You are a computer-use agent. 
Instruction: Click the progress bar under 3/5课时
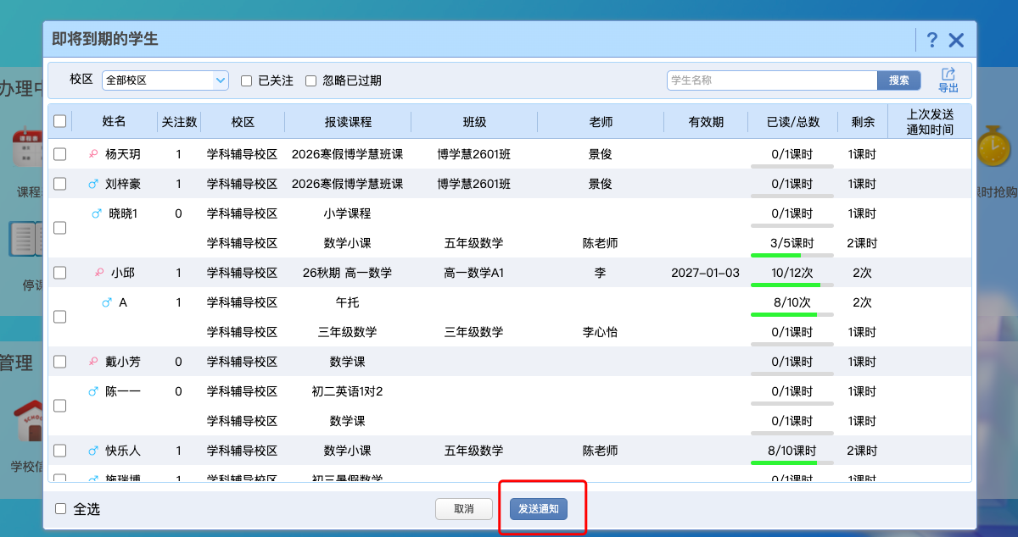(791, 255)
